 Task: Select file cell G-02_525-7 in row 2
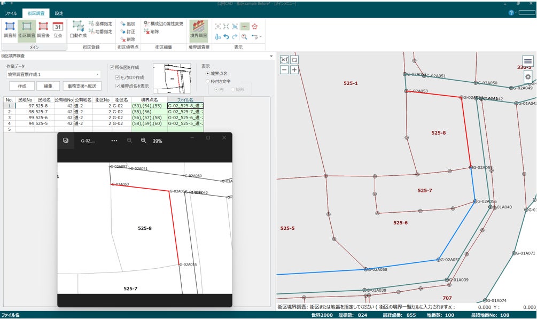click(185, 112)
